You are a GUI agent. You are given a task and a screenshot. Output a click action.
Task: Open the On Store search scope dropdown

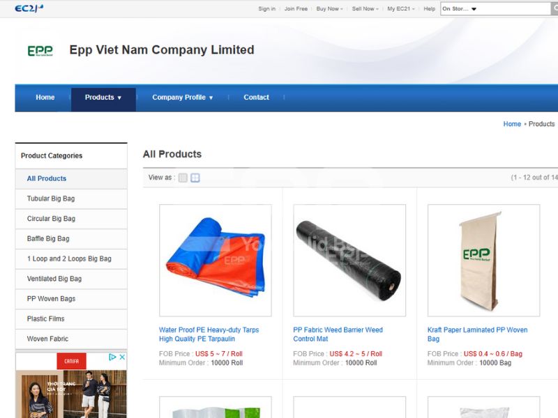click(459, 8)
